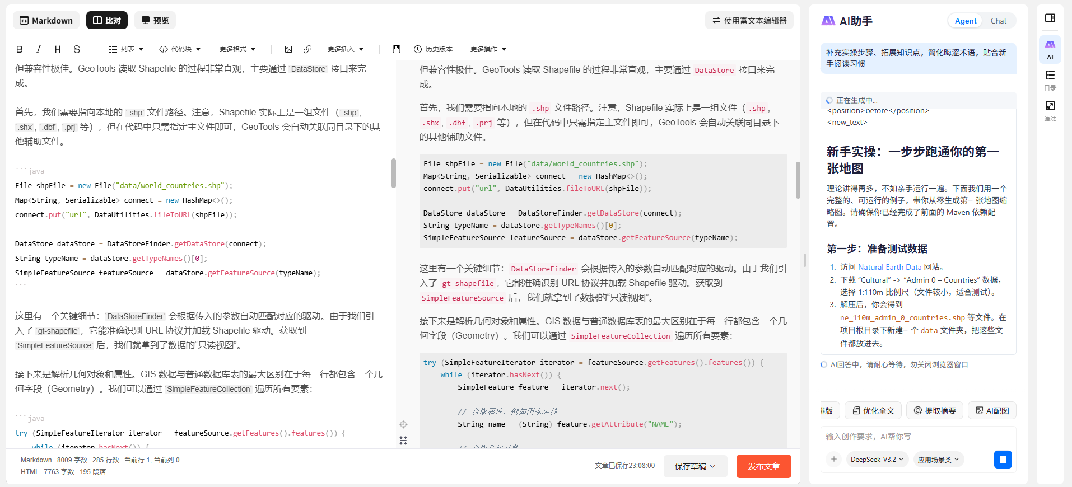Click the '当前行 1, 当前列 0' status
The width and height of the screenshot is (1072, 487).
coord(152,460)
